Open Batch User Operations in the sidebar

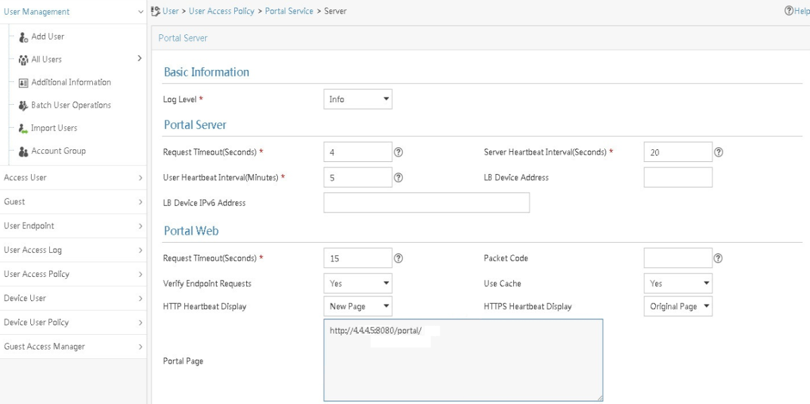pos(71,106)
